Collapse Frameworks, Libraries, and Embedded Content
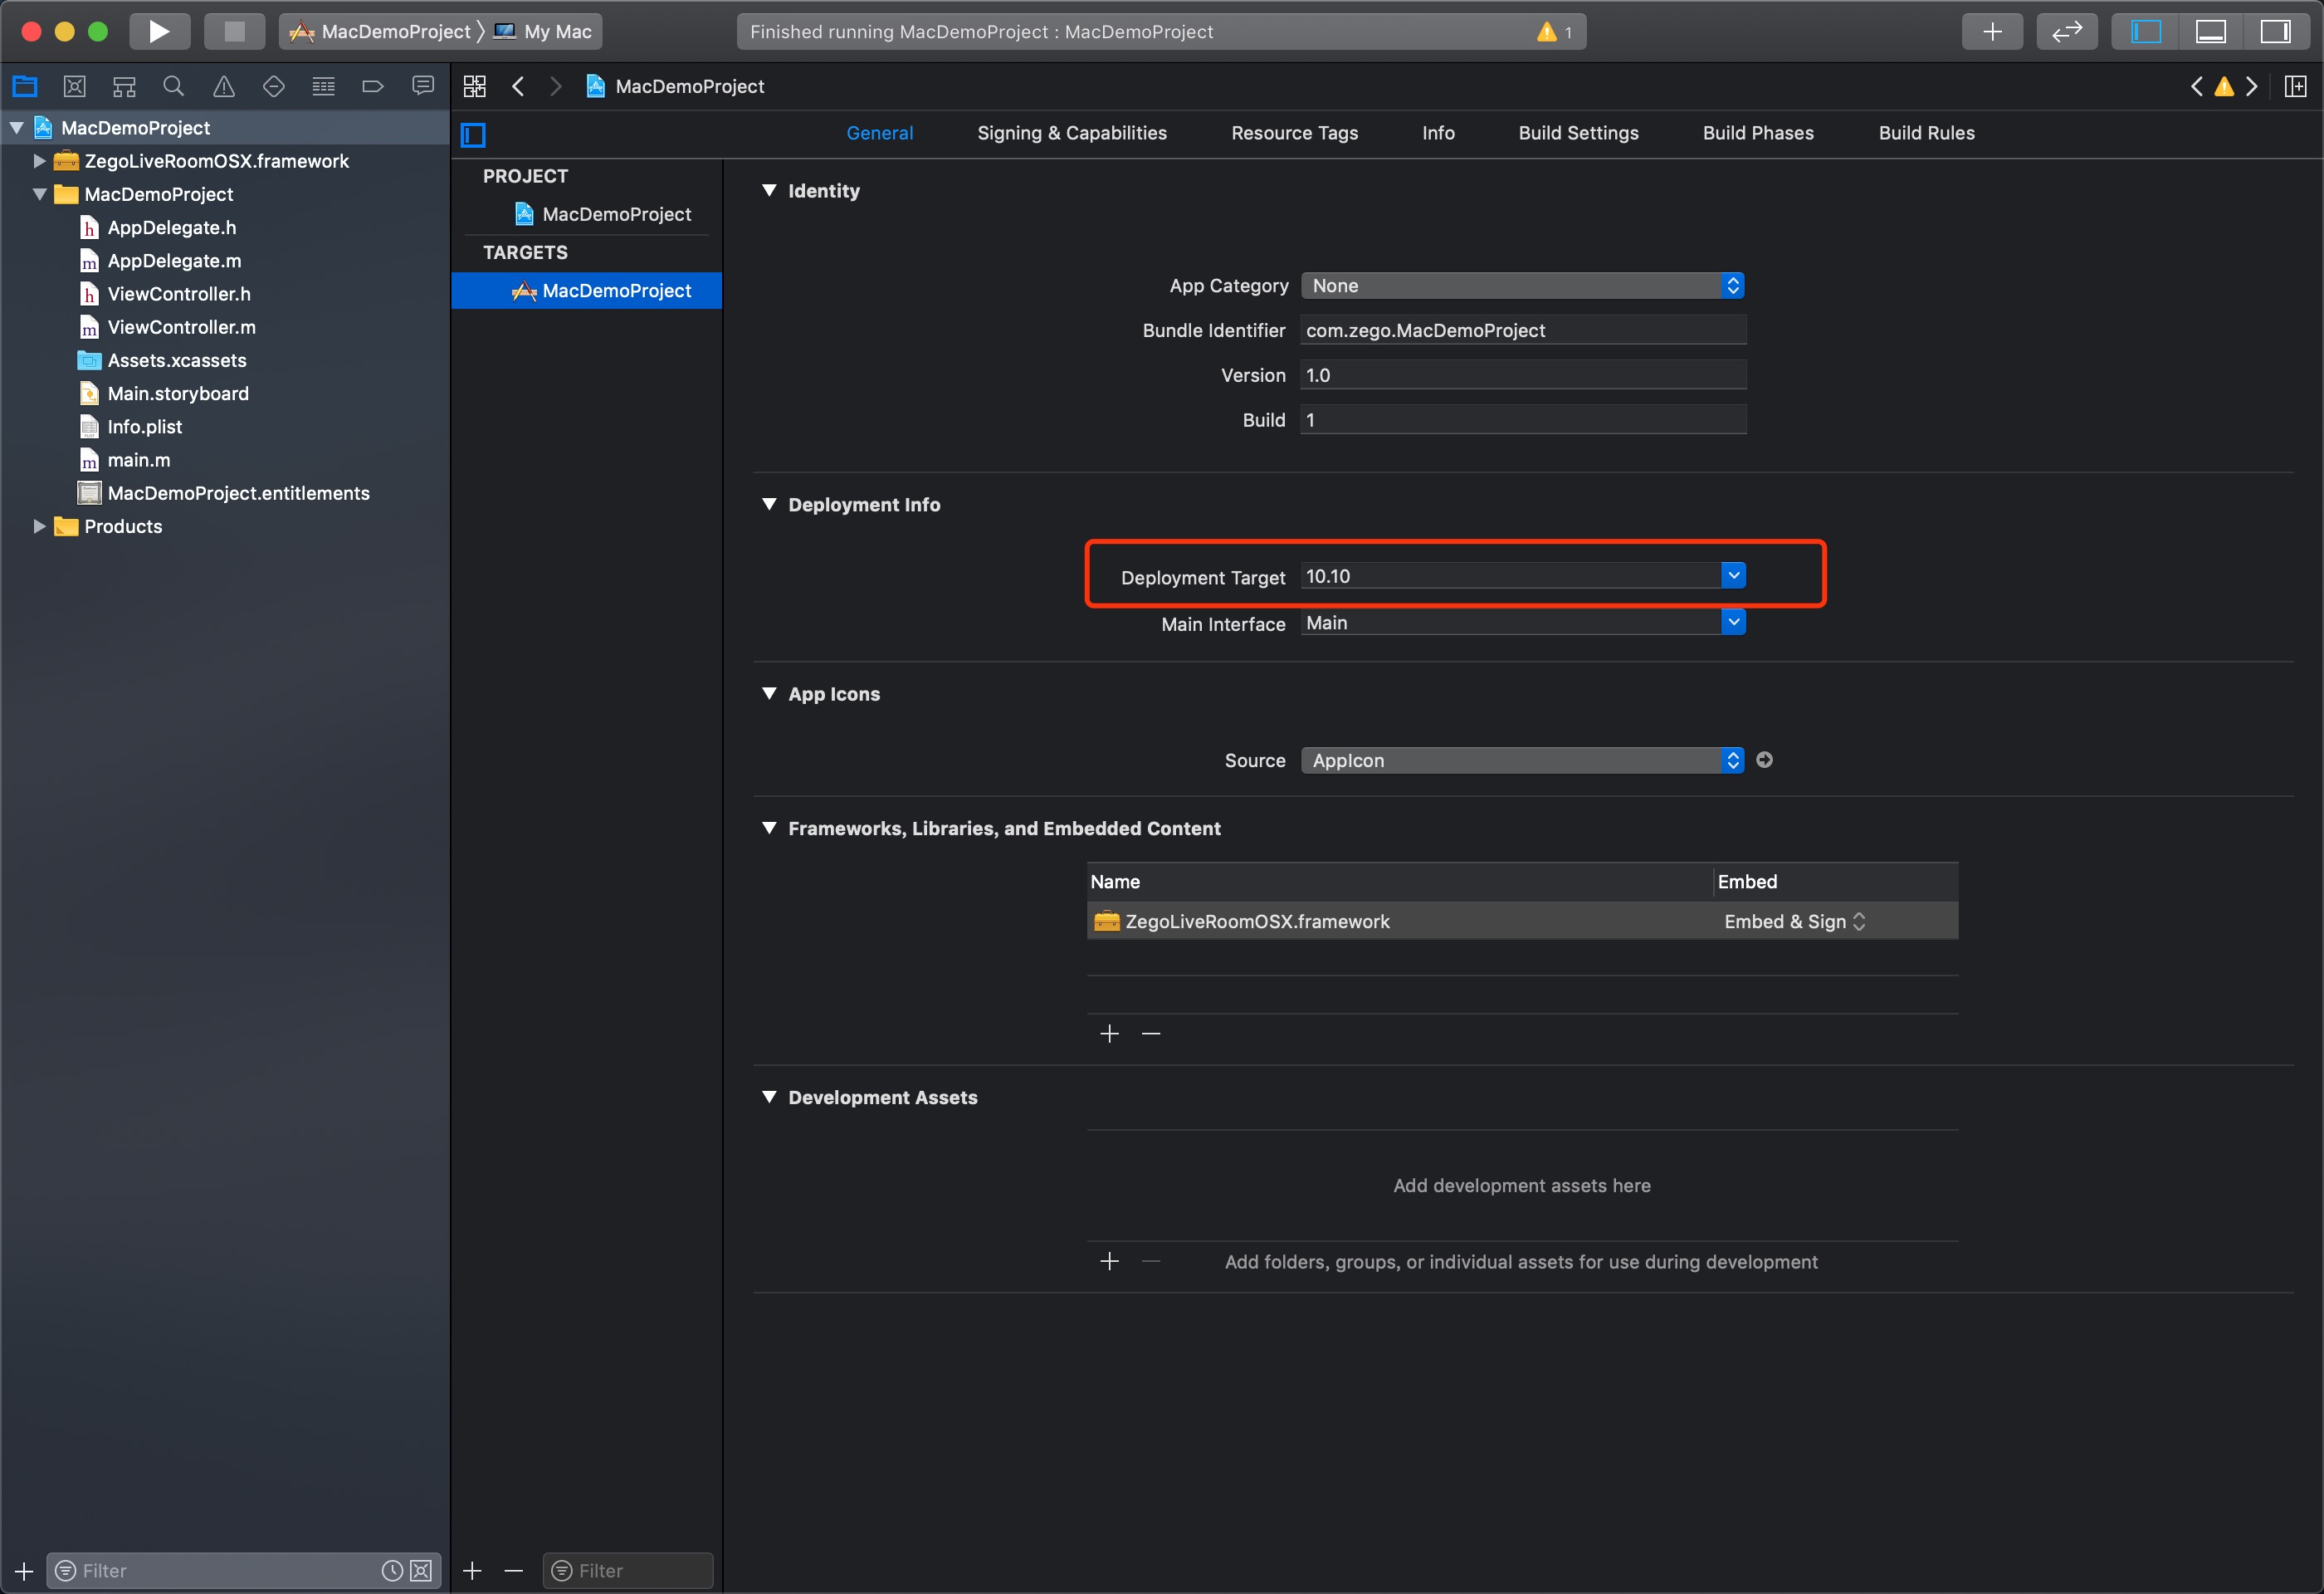 [x=769, y=828]
